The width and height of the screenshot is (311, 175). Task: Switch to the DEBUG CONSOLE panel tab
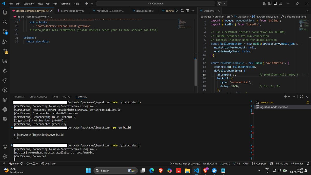point(38,97)
